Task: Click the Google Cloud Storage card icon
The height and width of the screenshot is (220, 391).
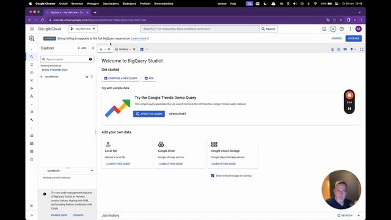Action: point(214,144)
